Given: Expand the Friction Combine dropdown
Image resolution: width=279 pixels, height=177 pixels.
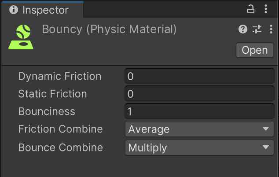Looking at the screenshot, I should (199, 129).
